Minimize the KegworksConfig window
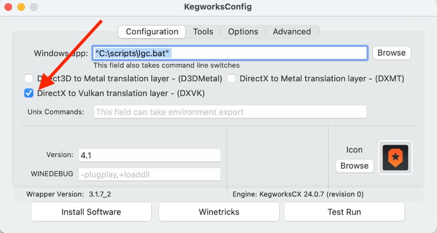Viewport: 437px width, 233px height. 21,7
